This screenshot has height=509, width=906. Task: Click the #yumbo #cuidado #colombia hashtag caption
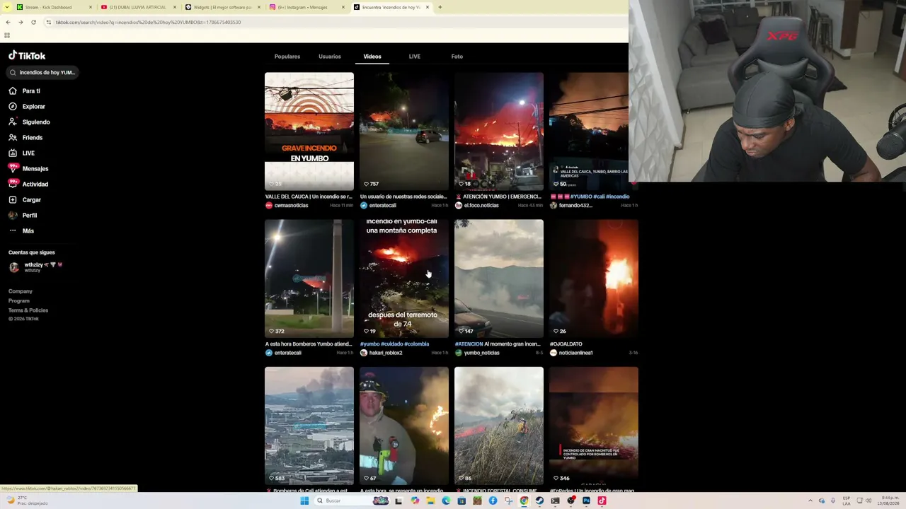pyautogui.click(x=394, y=344)
